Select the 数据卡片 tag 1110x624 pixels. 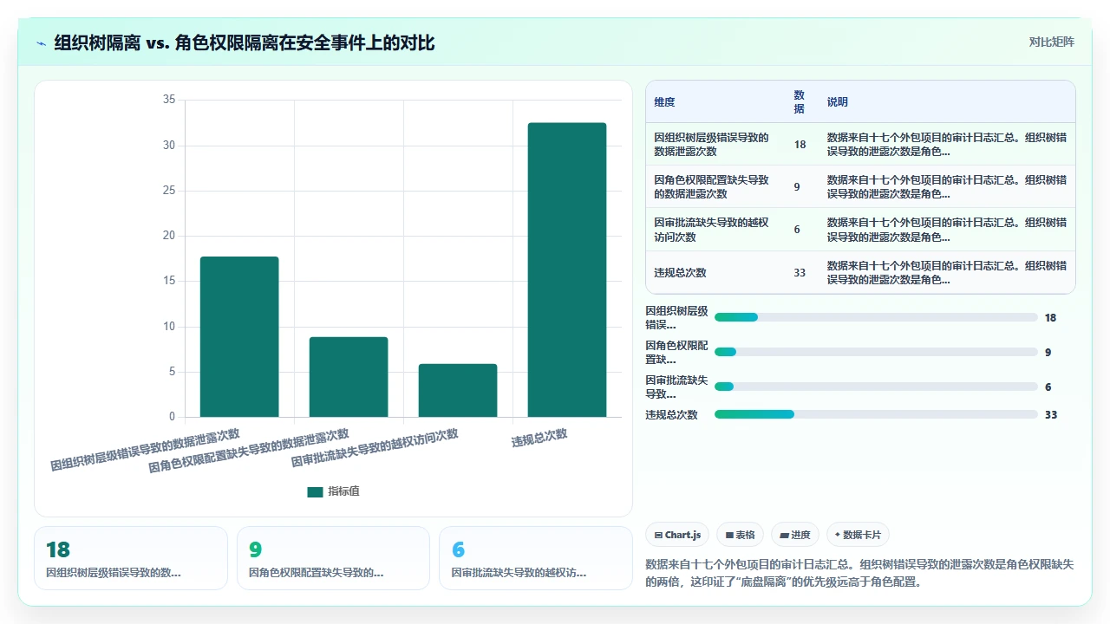pos(858,535)
